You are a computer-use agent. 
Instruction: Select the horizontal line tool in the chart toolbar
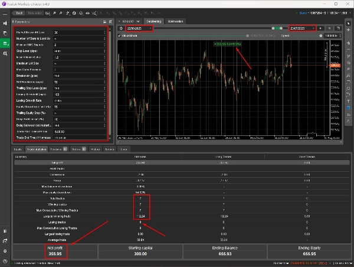coord(348,49)
